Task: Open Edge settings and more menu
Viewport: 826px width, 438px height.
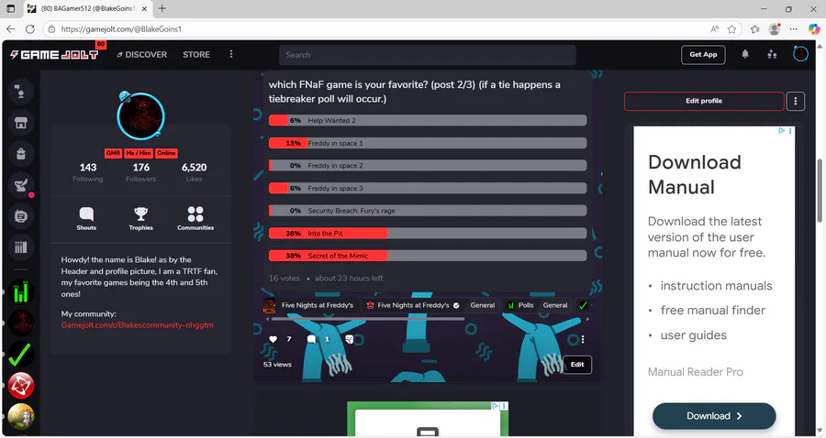Action: tap(794, 29)
